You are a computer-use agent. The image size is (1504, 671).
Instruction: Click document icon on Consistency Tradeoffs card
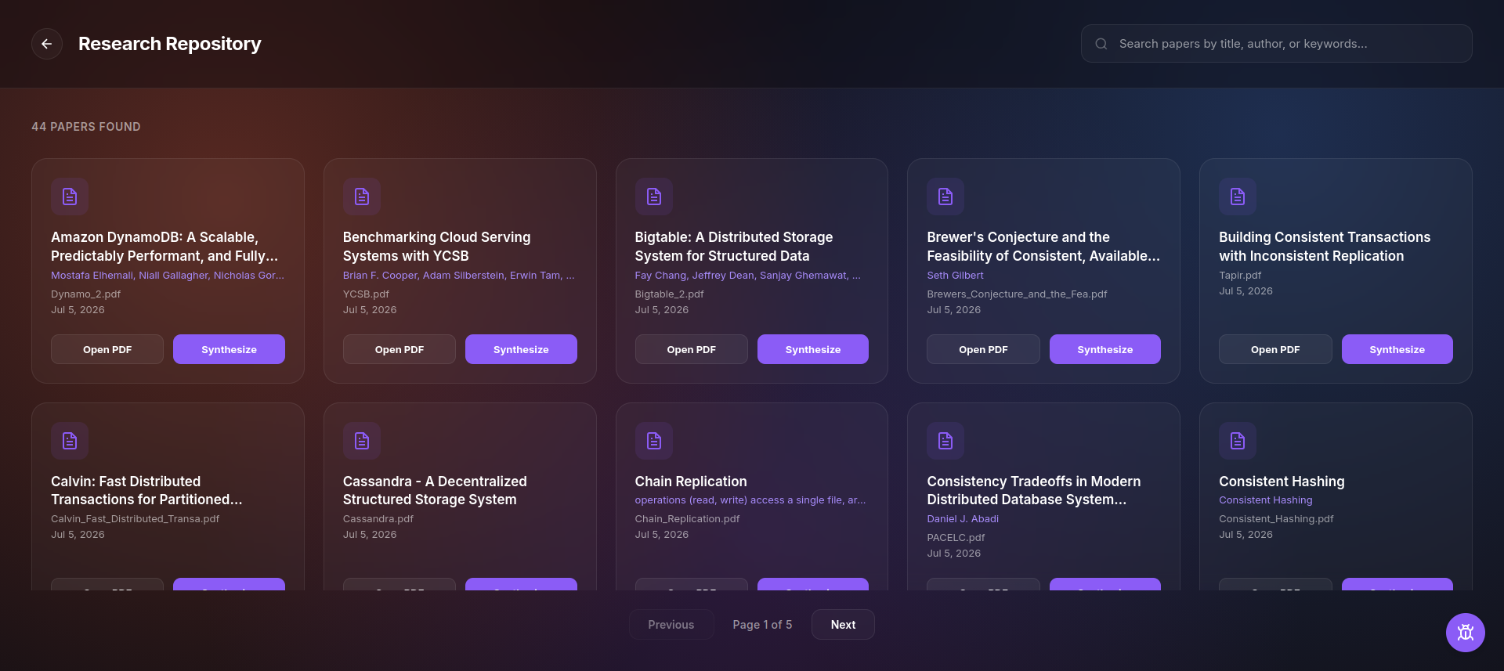tap(945, 441)
